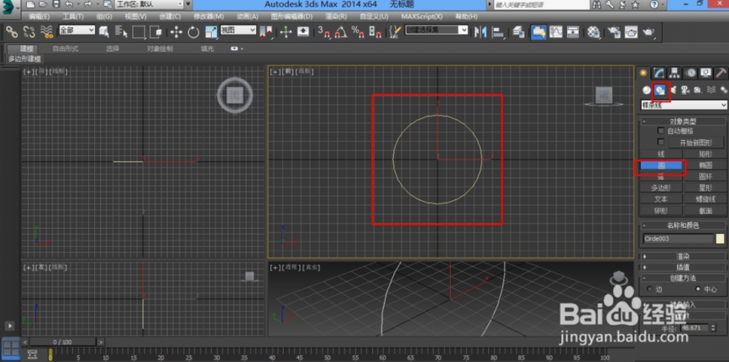
Task: Open the named selection sets dropdown
Action: coord(436,31)
